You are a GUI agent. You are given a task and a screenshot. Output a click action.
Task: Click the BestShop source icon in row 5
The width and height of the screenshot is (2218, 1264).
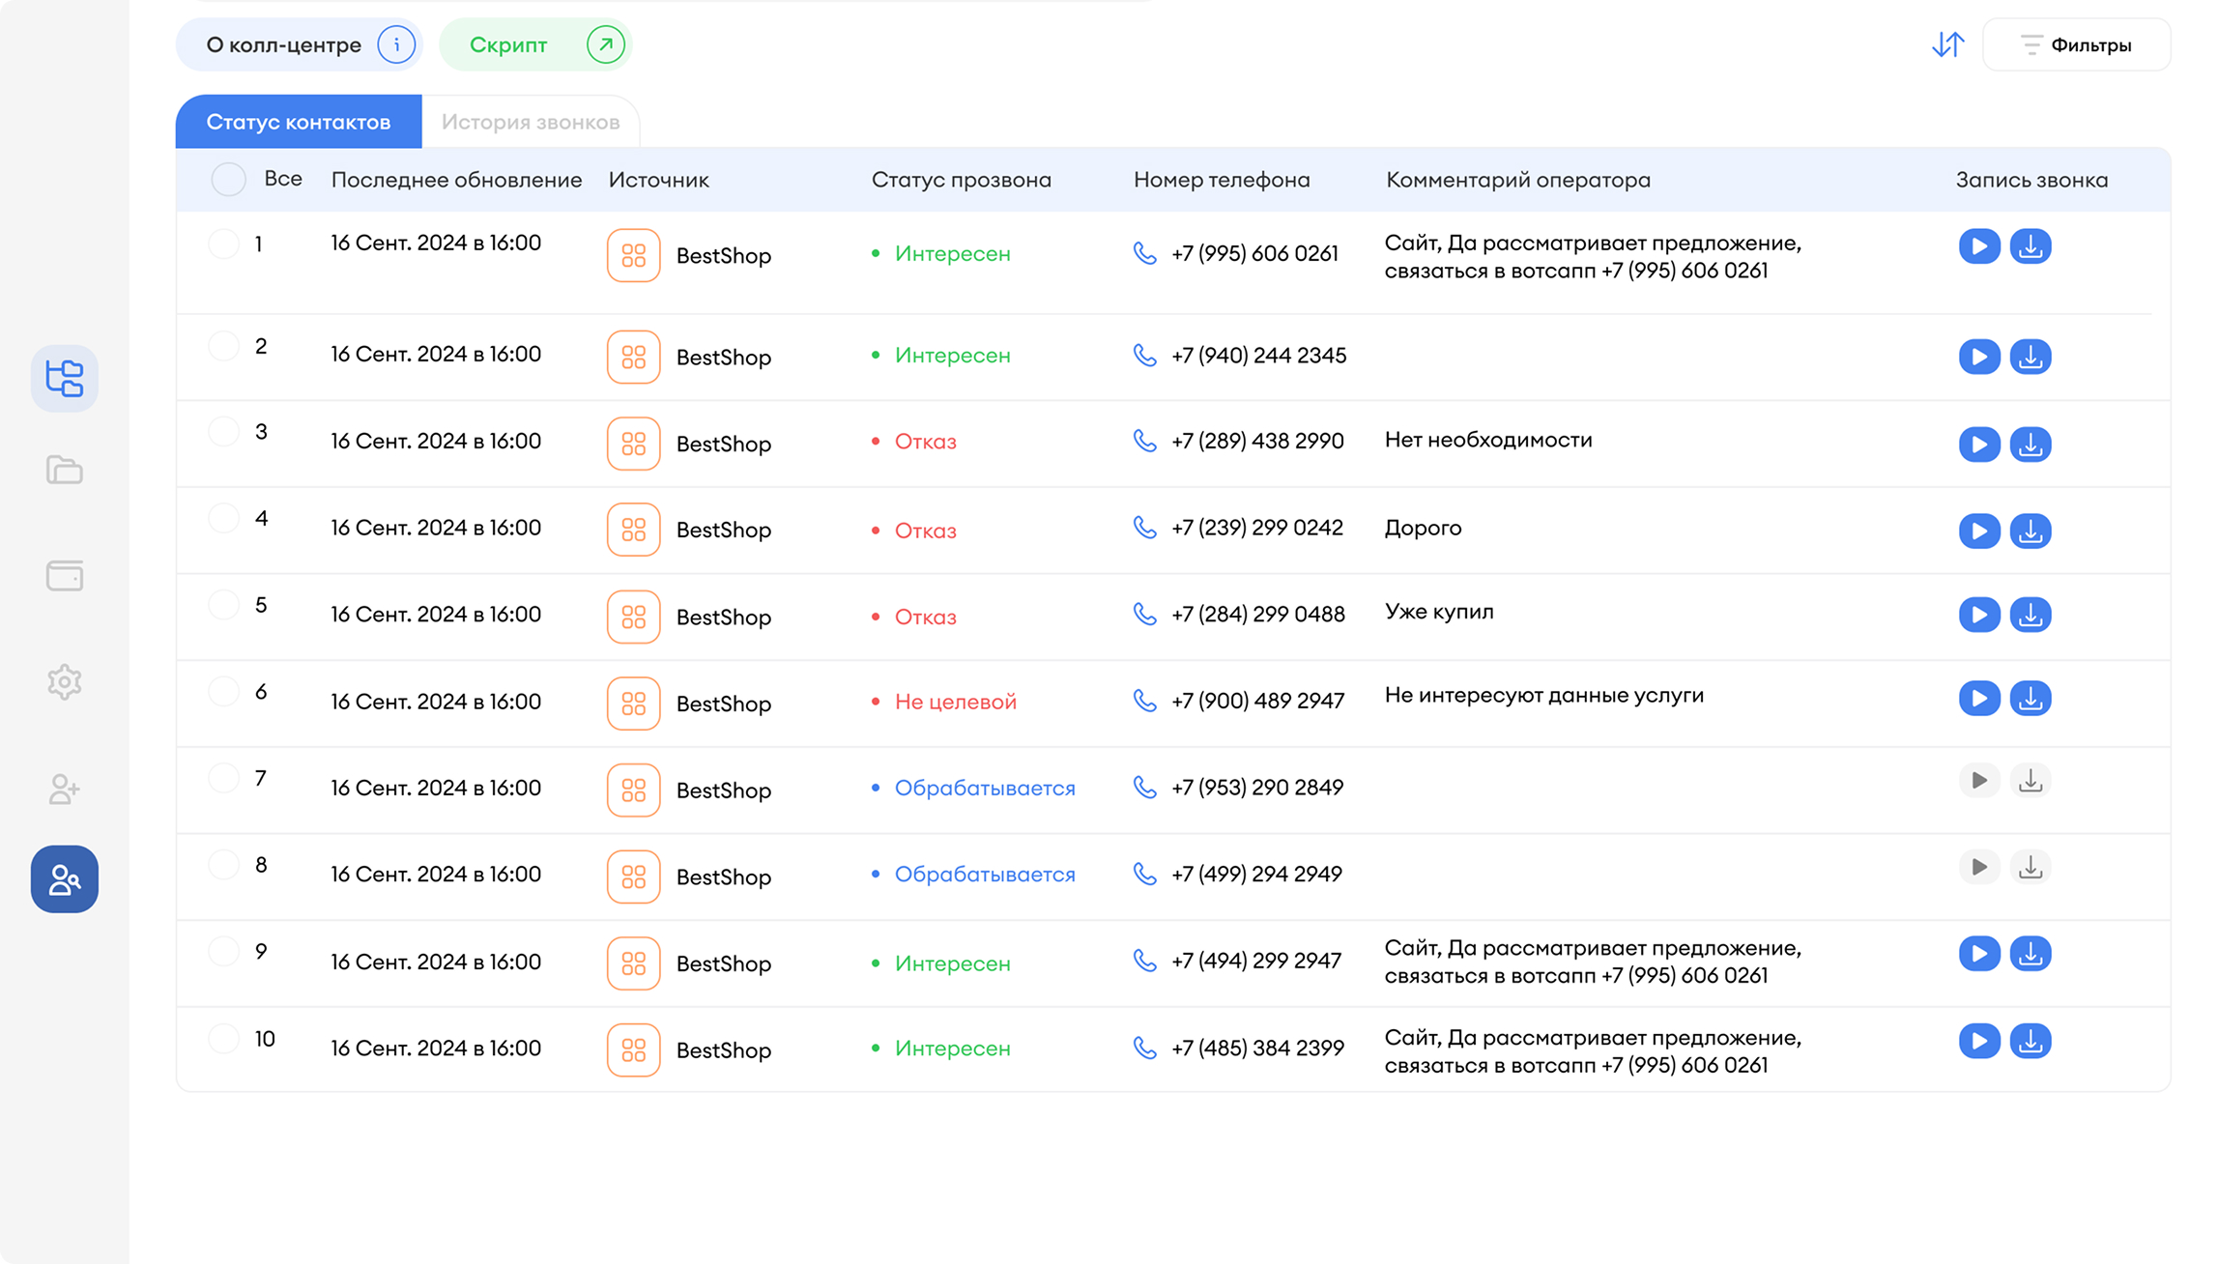tap(633, 617)
